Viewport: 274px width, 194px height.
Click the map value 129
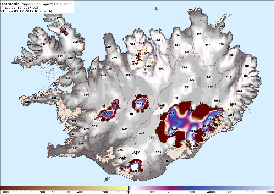coord(70,57)
